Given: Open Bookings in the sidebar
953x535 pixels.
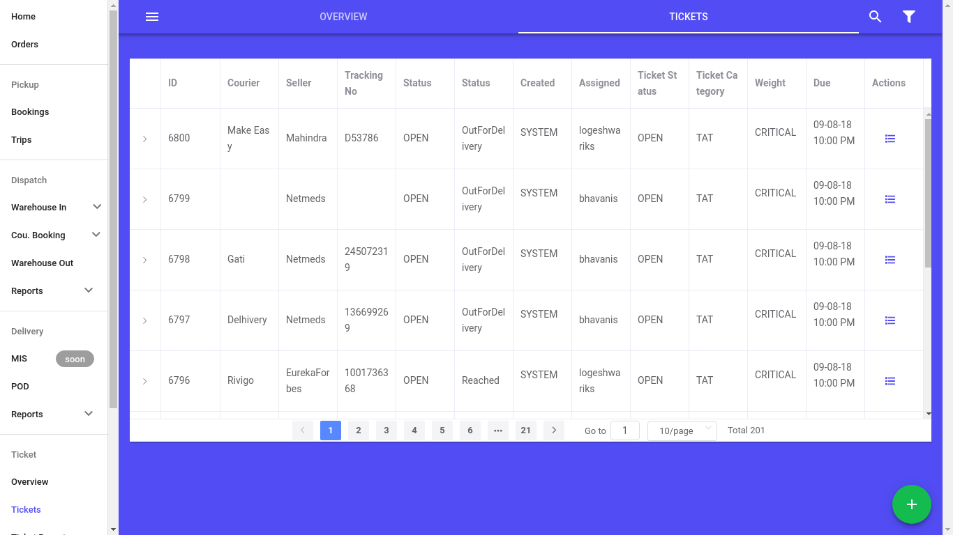Looking at the screenshot, I should 30,111.
